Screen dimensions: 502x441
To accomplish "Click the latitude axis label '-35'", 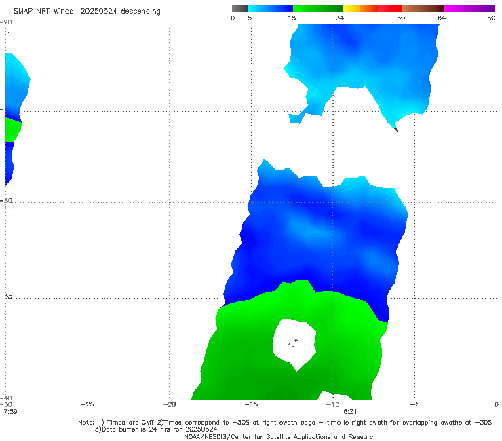I will (x=6, y=296).
